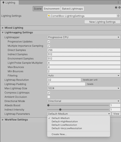
Task: Switch to the Environment tab
Action: [x=52, y=9]
